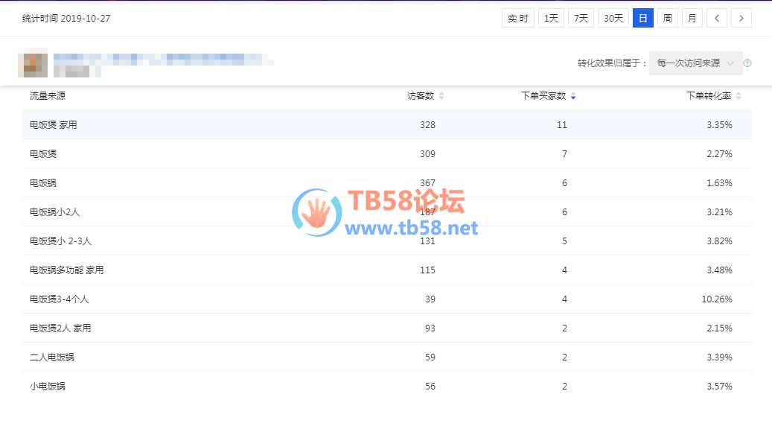This screenshot has height=426, width=772.
Task: Sort by 下单买家数 column sort icon
Action: coord(572,96)
